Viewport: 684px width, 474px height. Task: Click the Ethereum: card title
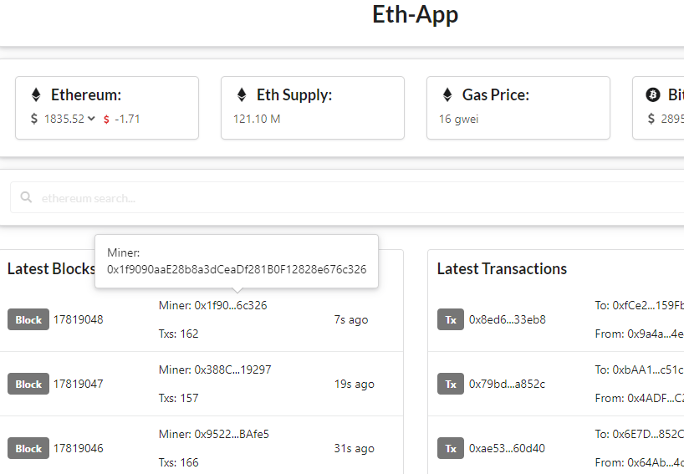pos(86,94)
